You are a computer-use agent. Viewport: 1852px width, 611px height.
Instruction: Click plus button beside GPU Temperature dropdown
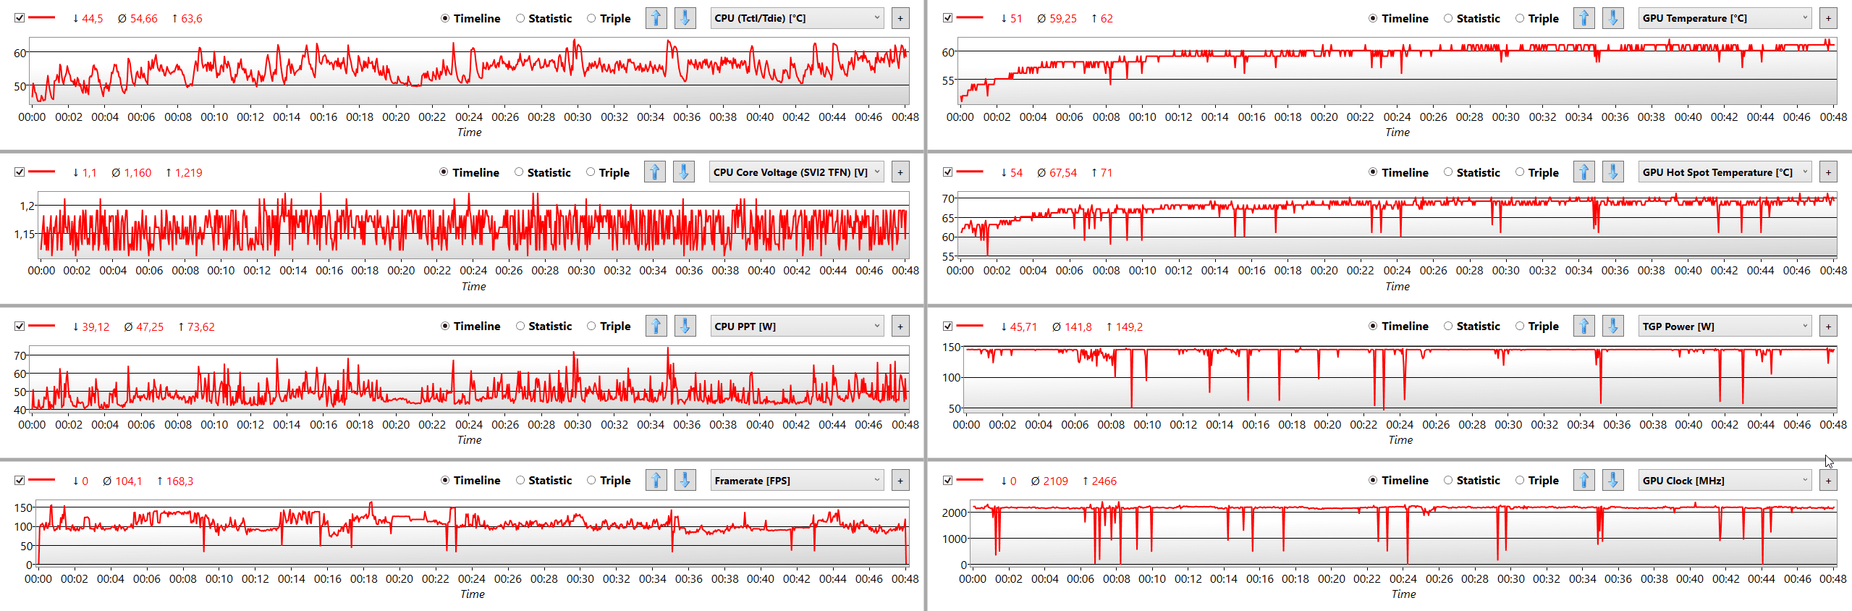(1828, 18)
